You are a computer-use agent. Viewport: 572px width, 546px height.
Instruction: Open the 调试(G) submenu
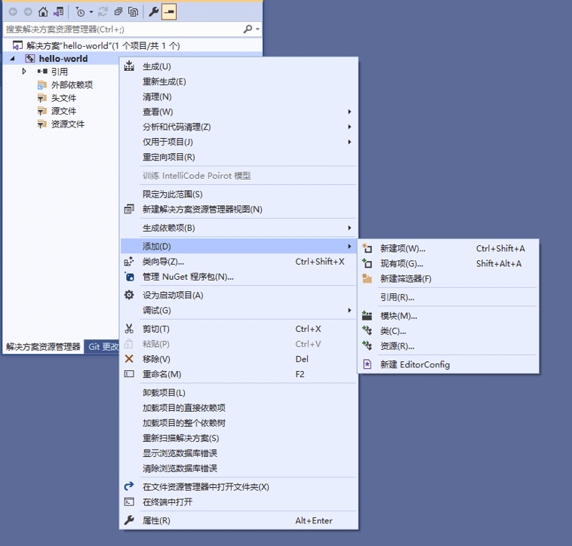click(156, 310)
